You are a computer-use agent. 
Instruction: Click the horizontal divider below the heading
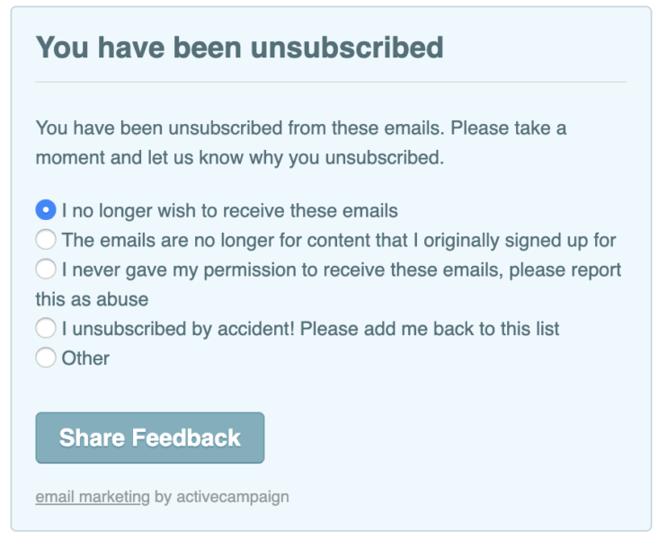tap(331, 82)
